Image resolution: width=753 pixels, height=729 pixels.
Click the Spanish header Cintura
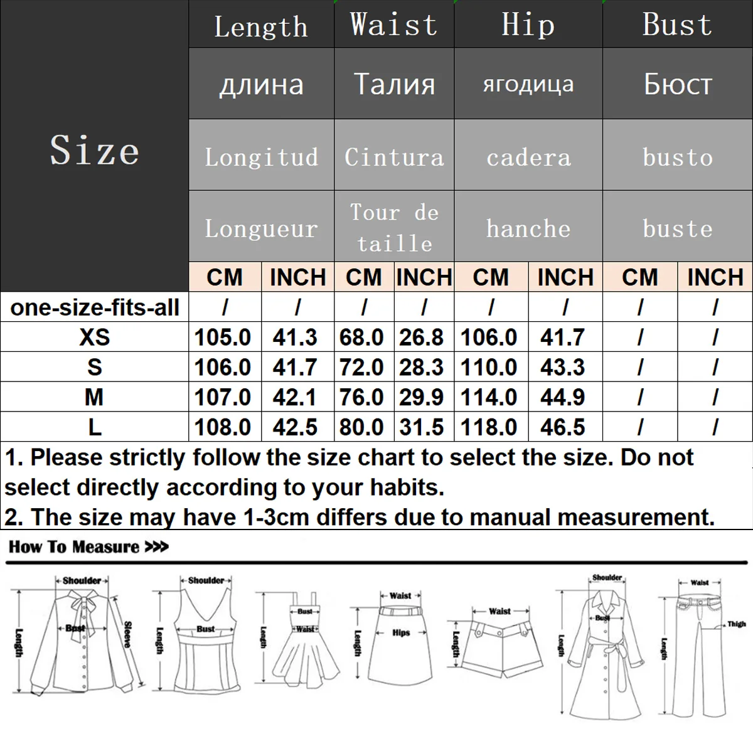(393, 156)
